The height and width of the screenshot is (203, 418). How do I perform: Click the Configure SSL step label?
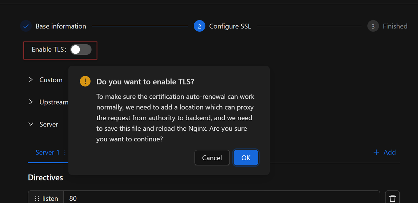click(x=230, y=26)
